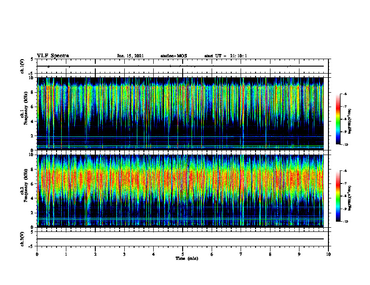Click the "-10" tick on ch.2 colorbar

point(345,222)
